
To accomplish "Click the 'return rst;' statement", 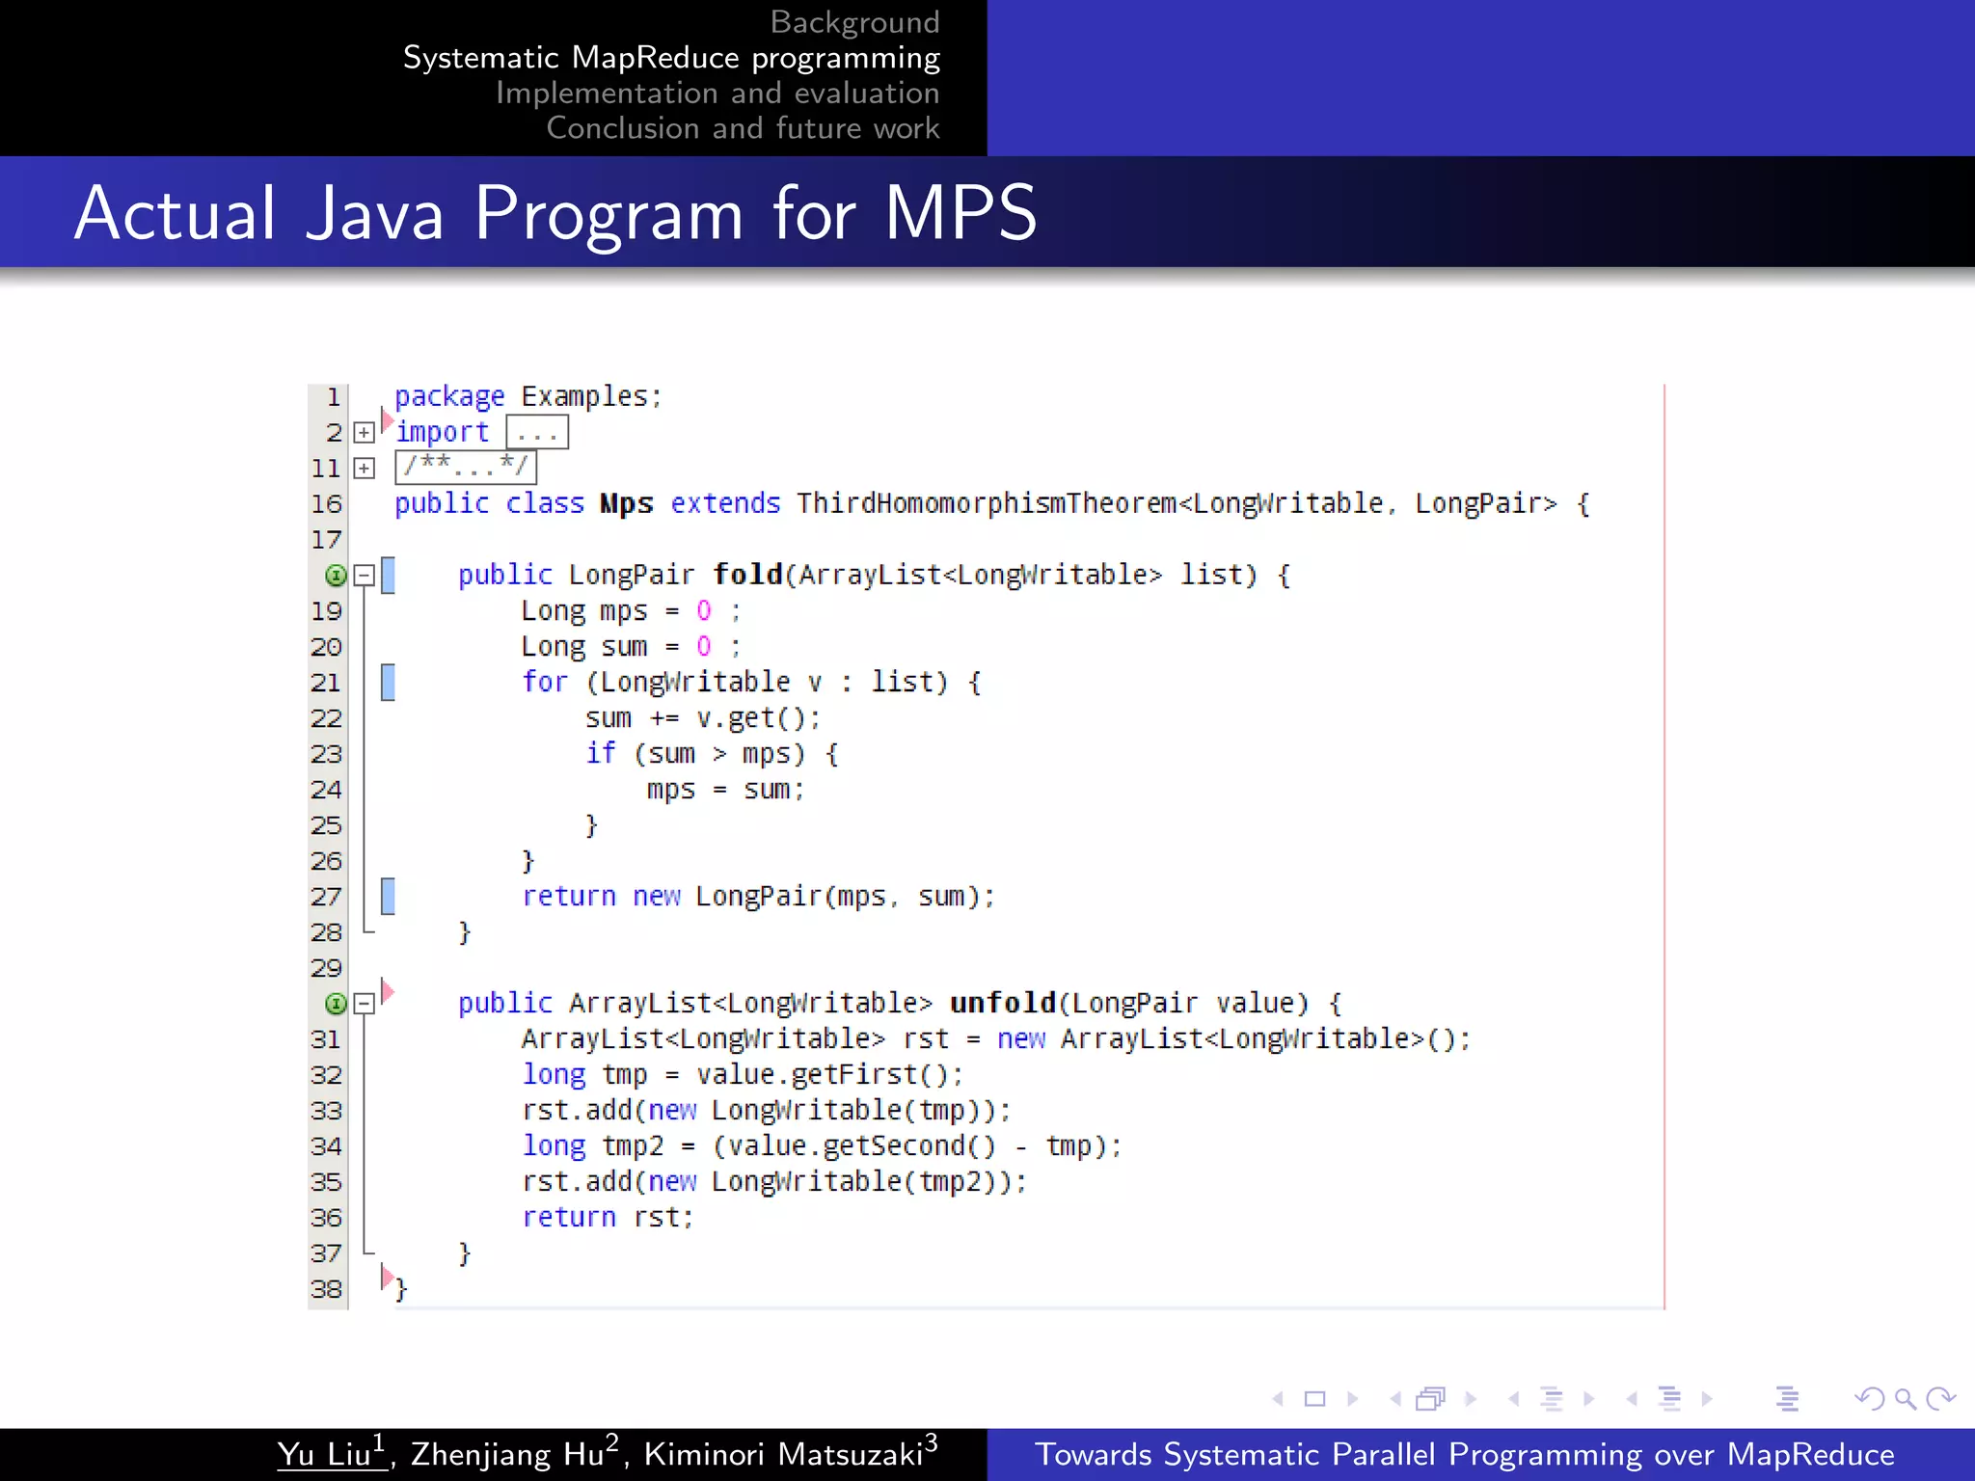I will click(x=609, y=1218).
